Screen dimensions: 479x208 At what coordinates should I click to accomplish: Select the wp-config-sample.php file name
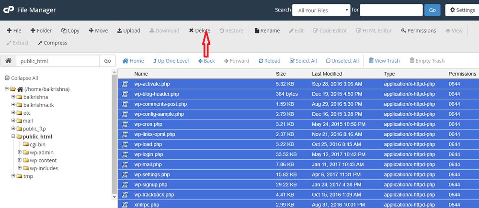(x=159, y=114)
